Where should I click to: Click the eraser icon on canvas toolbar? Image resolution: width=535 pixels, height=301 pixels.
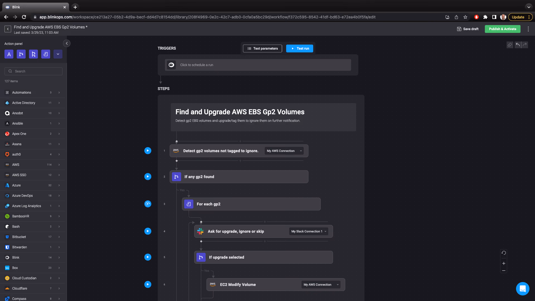tap(510, 45)
